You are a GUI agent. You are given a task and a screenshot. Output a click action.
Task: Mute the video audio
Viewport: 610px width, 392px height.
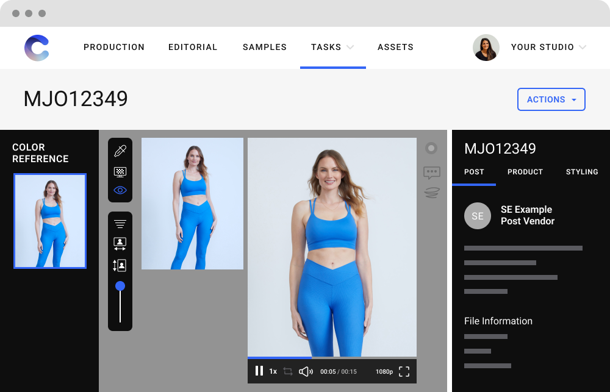click(306, 371)
